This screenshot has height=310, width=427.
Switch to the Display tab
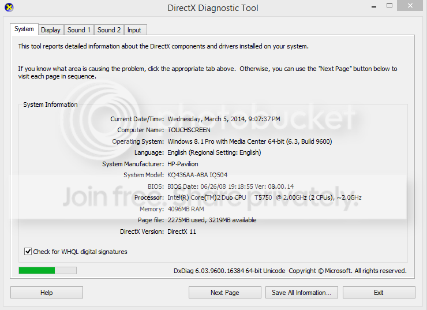pos(51,30)
